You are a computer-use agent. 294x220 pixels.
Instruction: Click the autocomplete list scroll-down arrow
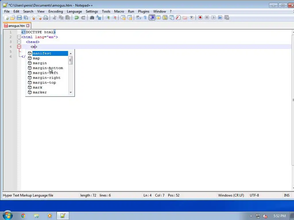click(71, 92)
